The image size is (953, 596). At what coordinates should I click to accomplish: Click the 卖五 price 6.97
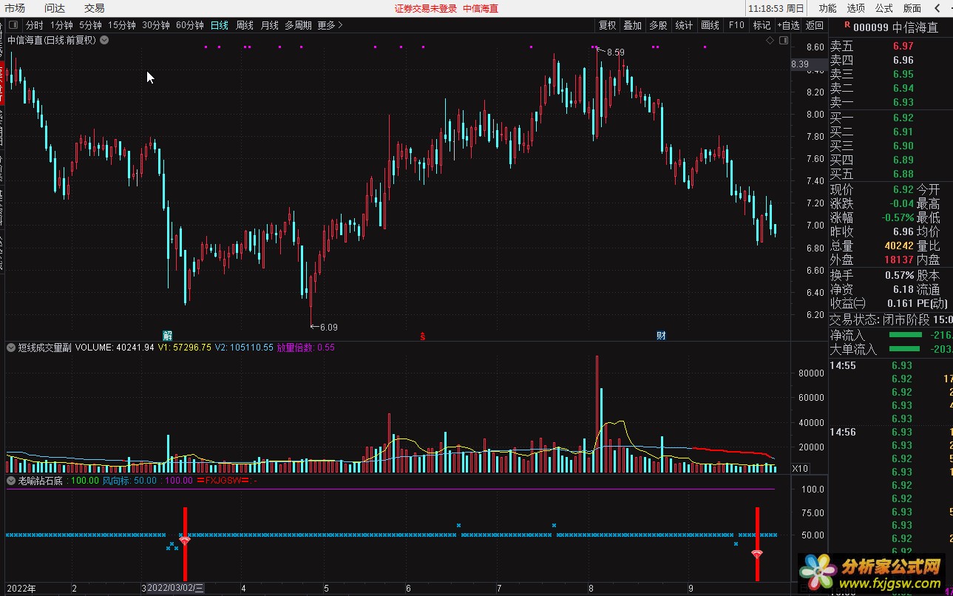tap(903, 46)
